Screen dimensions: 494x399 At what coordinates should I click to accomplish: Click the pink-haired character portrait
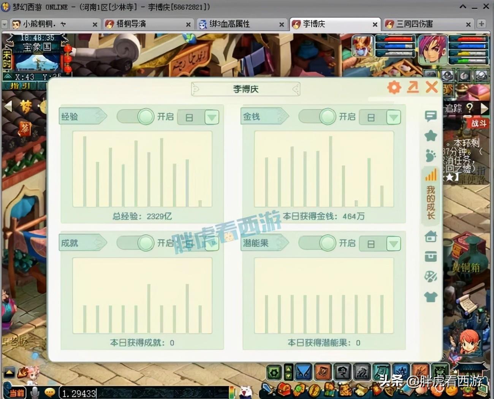tap(432, 49)
